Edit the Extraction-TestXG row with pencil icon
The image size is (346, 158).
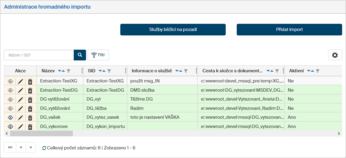pyautogui.click(x=20, y=81)
